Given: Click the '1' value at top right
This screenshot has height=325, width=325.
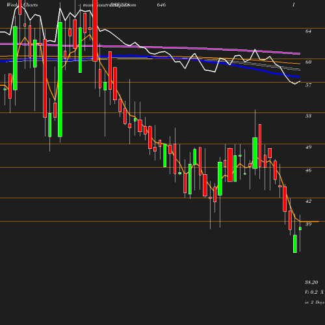Looking at the screenshot, I should (x=294, y=5).
